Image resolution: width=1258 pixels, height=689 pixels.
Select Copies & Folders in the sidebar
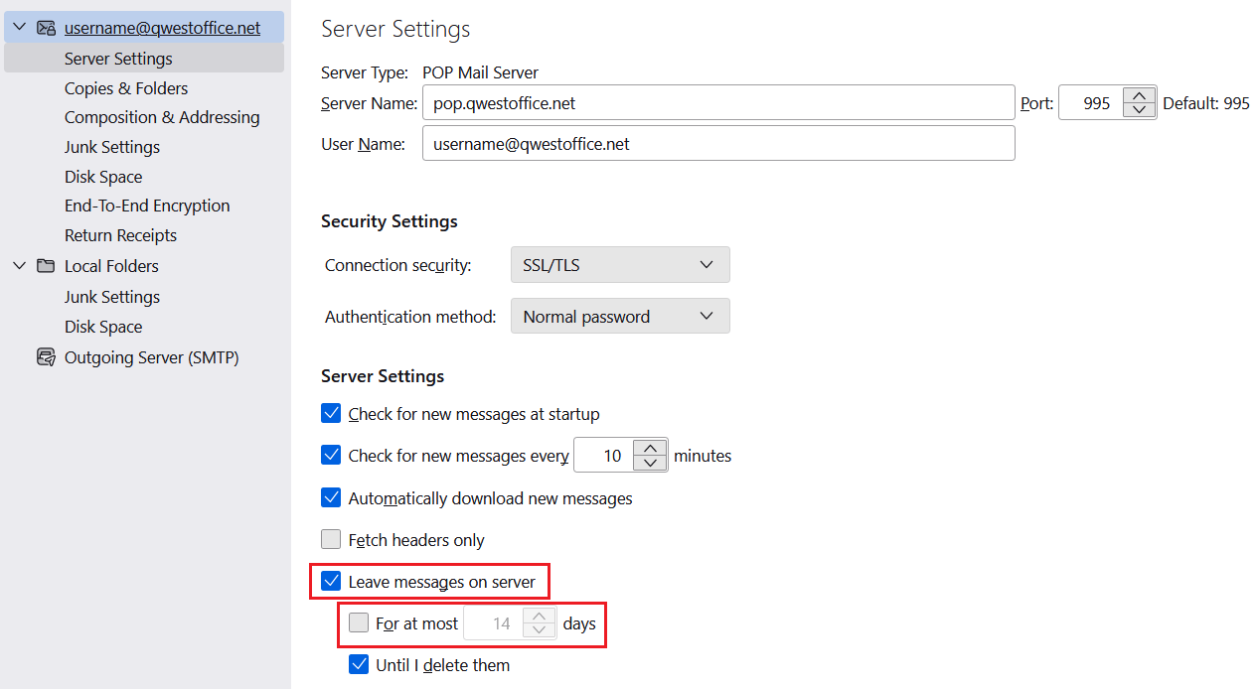click(x=126, y=87)
